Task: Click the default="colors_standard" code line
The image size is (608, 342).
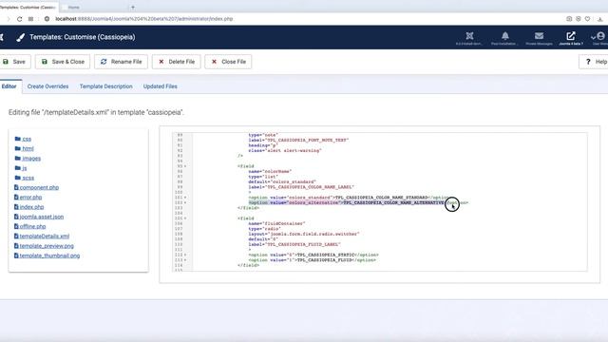Action: (282, 181)
